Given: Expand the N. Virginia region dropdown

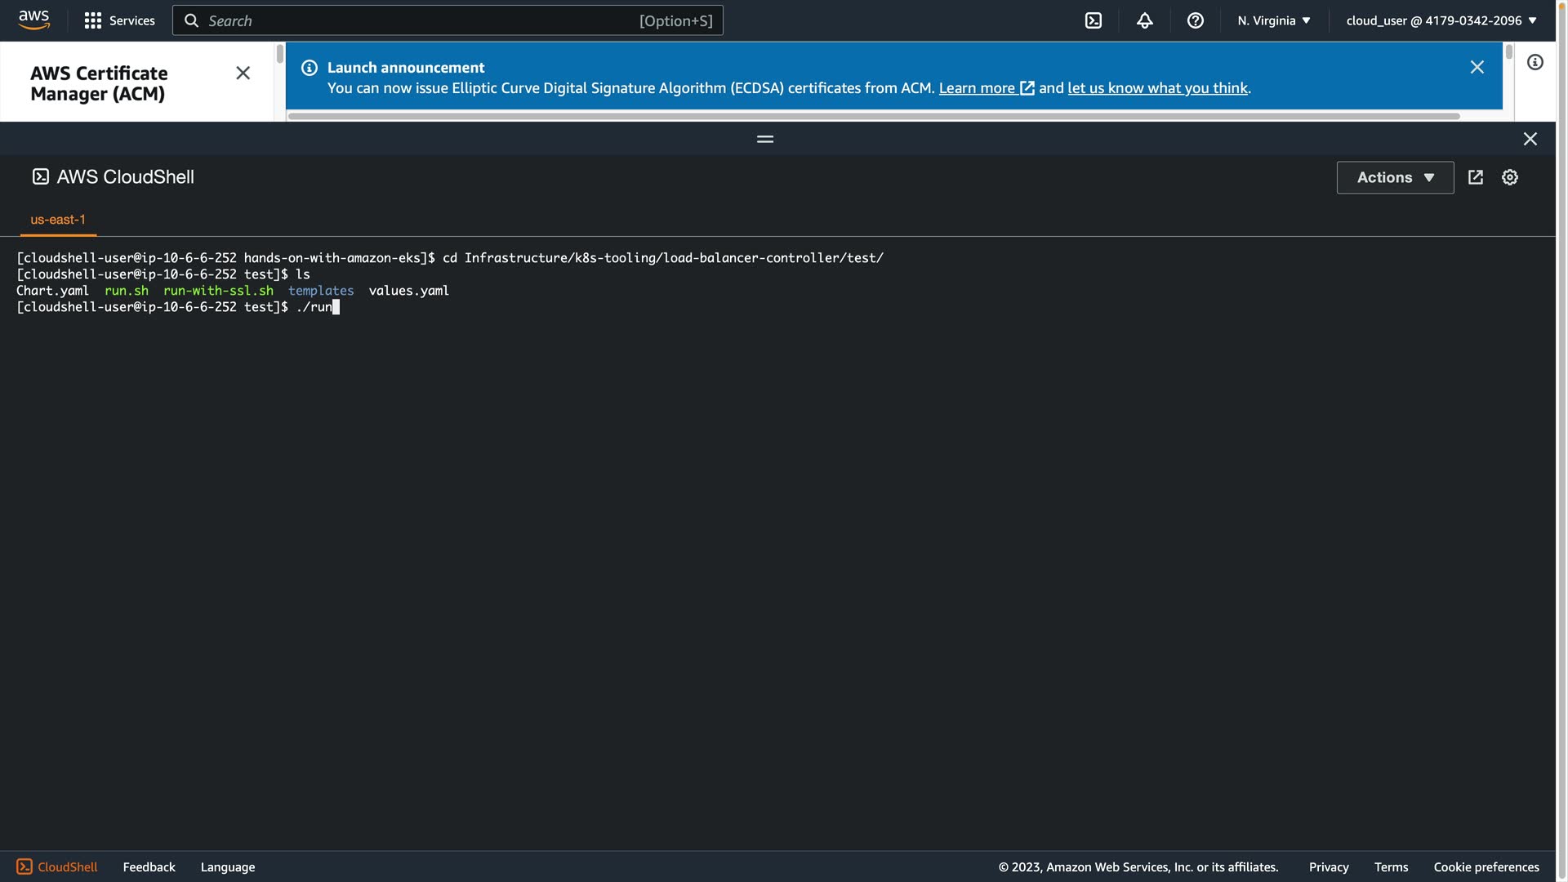Looking at the screenshot, I should coord(1273,20).
